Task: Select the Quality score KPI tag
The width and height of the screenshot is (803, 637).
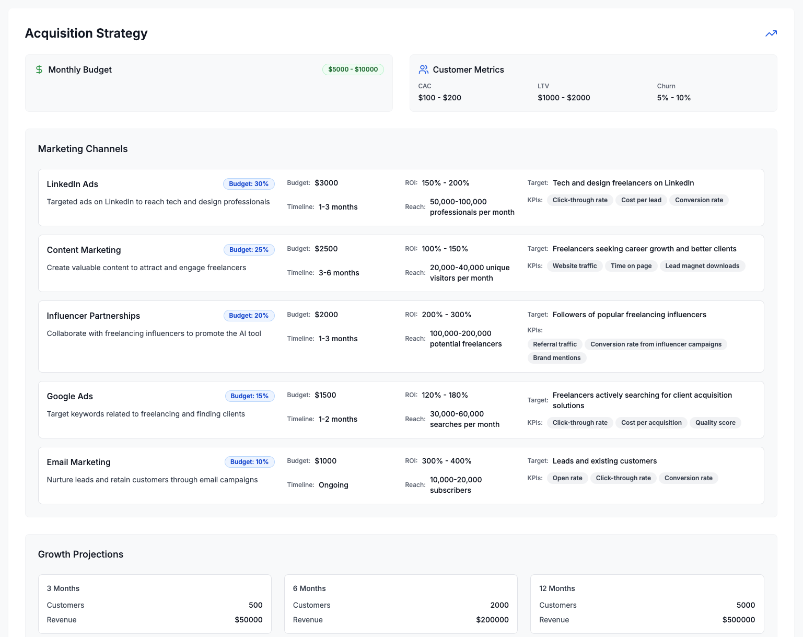Action: 715,423
